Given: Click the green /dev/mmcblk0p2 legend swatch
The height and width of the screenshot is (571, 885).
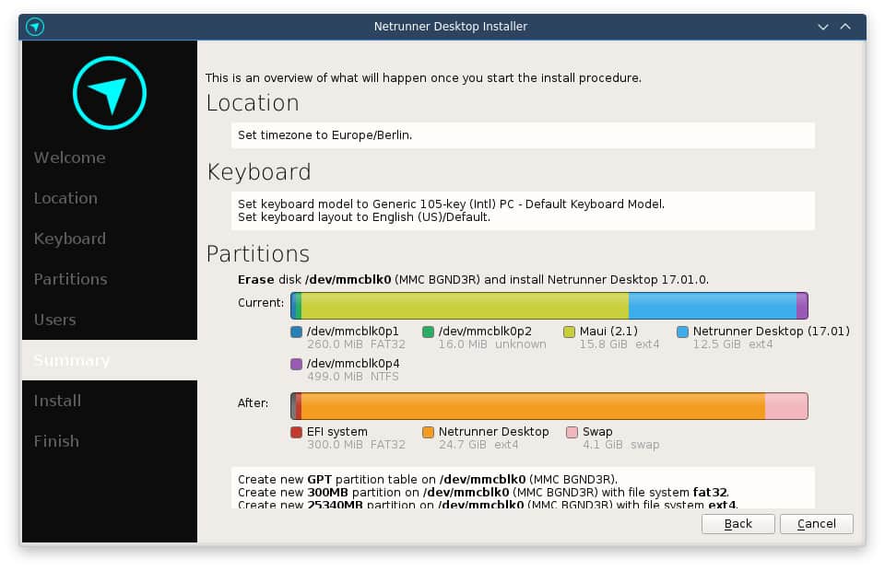Looking at the screenshot, I should coord(428,332).
